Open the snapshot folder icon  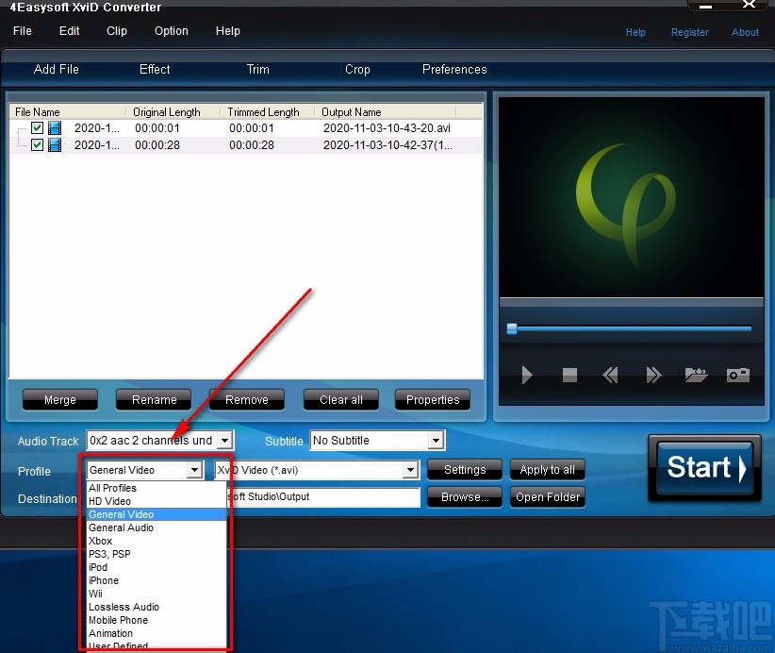tap(696, 375)
